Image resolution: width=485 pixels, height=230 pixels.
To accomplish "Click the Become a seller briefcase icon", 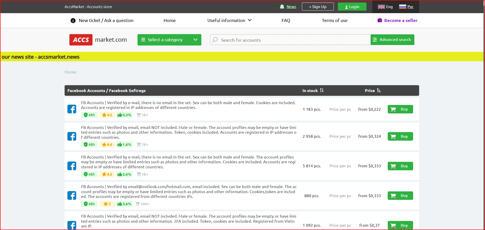I will [x=380, y=20].
